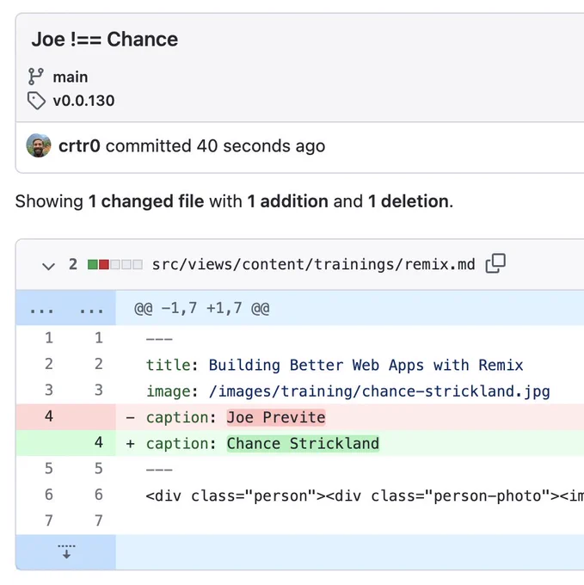This screenshot has height=585, width=584.
Task: Click the hunk header @@ -1,7 +1,7 @@
Action: point(202,309)
